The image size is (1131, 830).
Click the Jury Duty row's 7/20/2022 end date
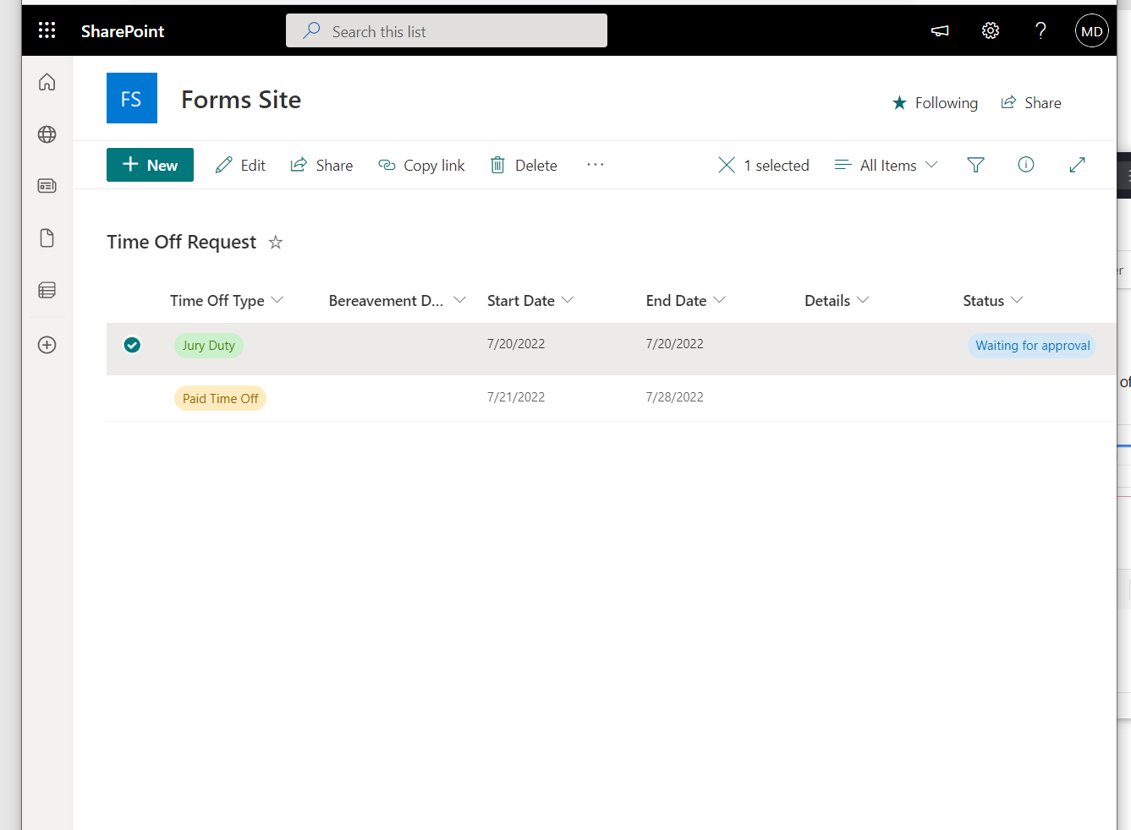(x=674, y=344)
